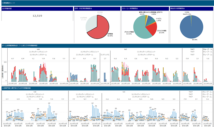Select the toB group header in team chart
This screenshot has width=214, height=127.
tap(38, 48)
